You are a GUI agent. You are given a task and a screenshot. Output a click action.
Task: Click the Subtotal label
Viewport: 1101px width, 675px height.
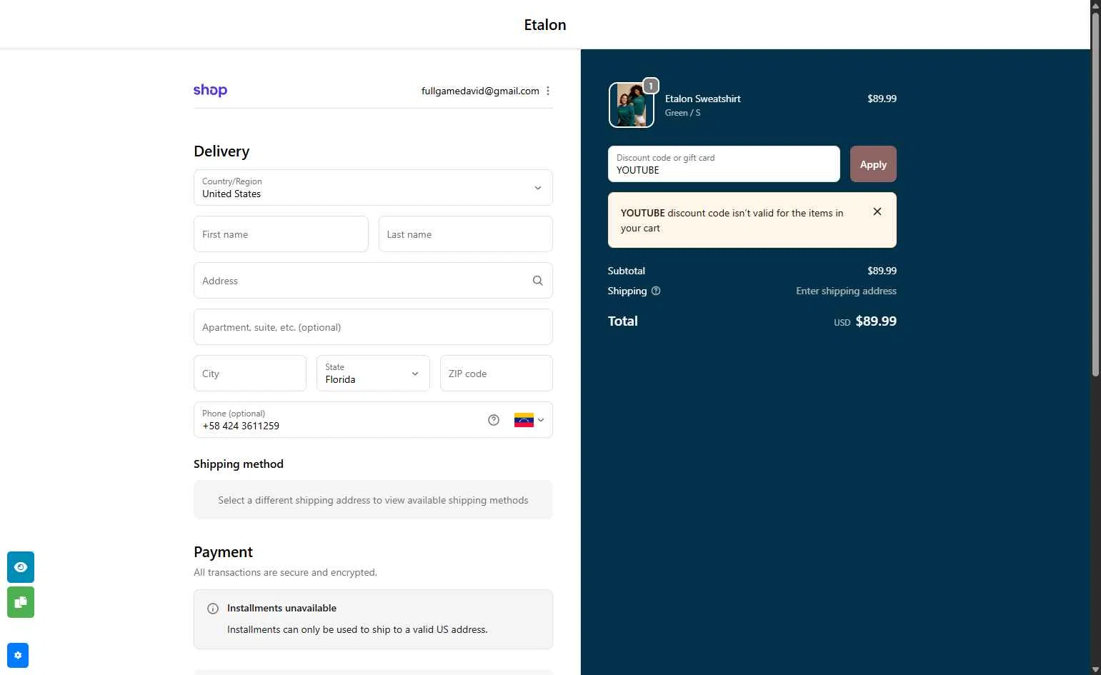(627, 271)
